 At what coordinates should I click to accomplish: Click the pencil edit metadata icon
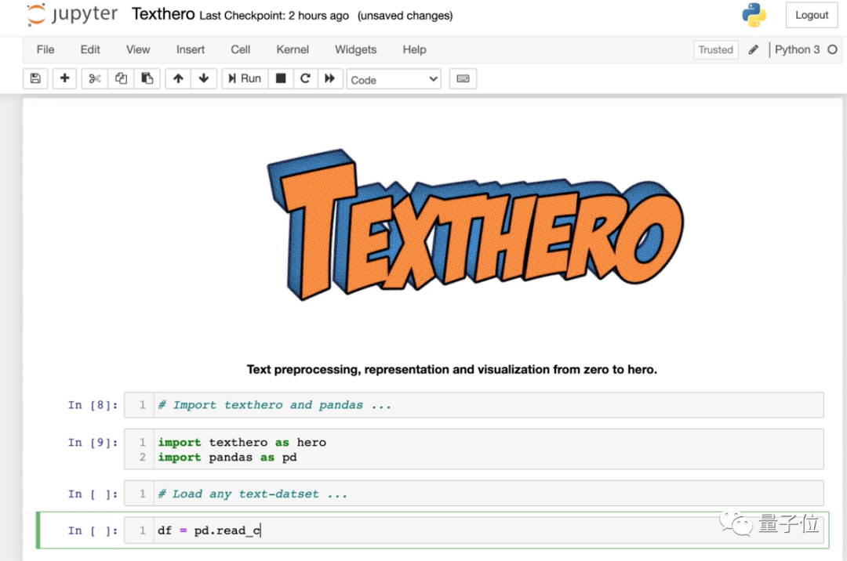pyautogui.click(x=754, y=49)
